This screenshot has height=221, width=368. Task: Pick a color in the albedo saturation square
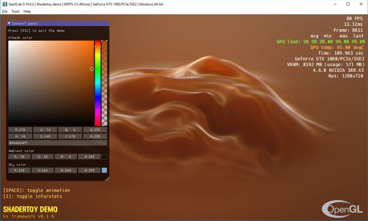51,83
